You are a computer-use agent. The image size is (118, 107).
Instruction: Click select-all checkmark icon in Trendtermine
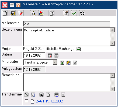[x=63, y=95]
